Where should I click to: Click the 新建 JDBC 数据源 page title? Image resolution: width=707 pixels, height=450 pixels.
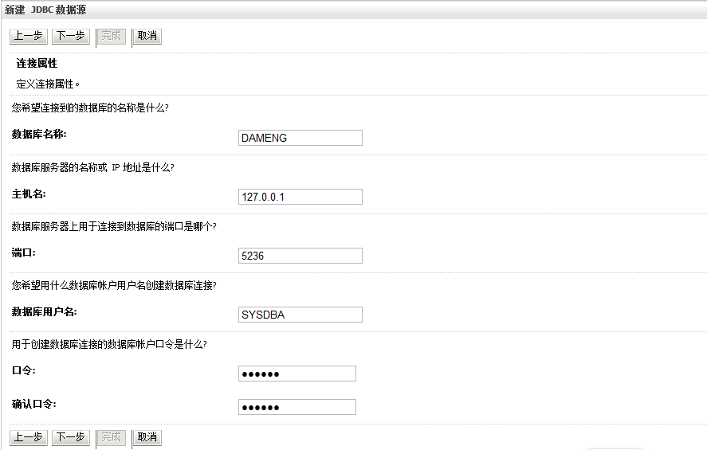[x=45, y=10]
